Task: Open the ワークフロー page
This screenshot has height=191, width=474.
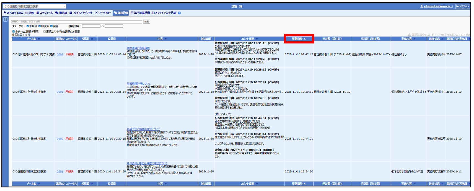Action: pos(103,13)
